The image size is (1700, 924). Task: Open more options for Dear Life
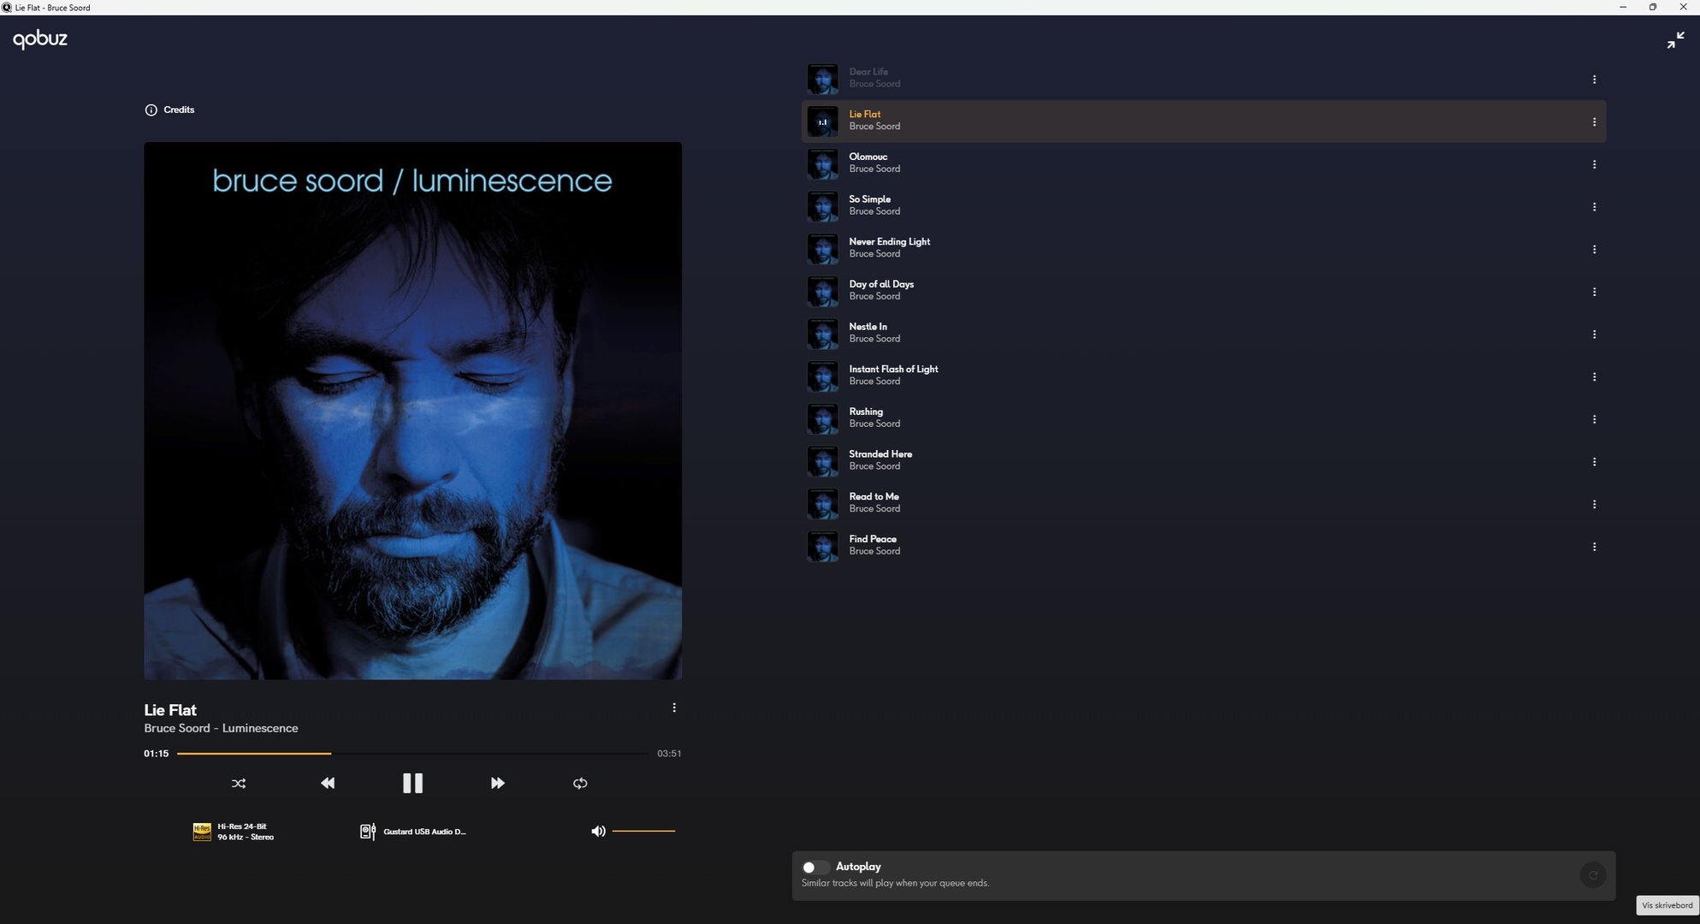tap(1594, 79)
